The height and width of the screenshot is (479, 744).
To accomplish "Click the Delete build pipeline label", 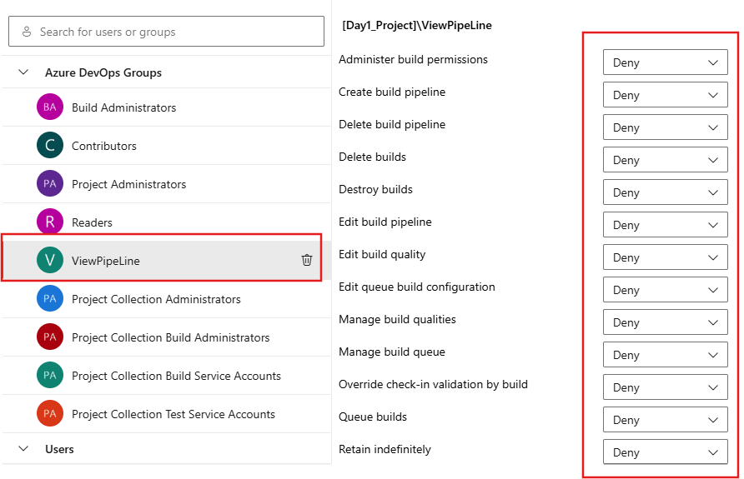I will 392,124.
